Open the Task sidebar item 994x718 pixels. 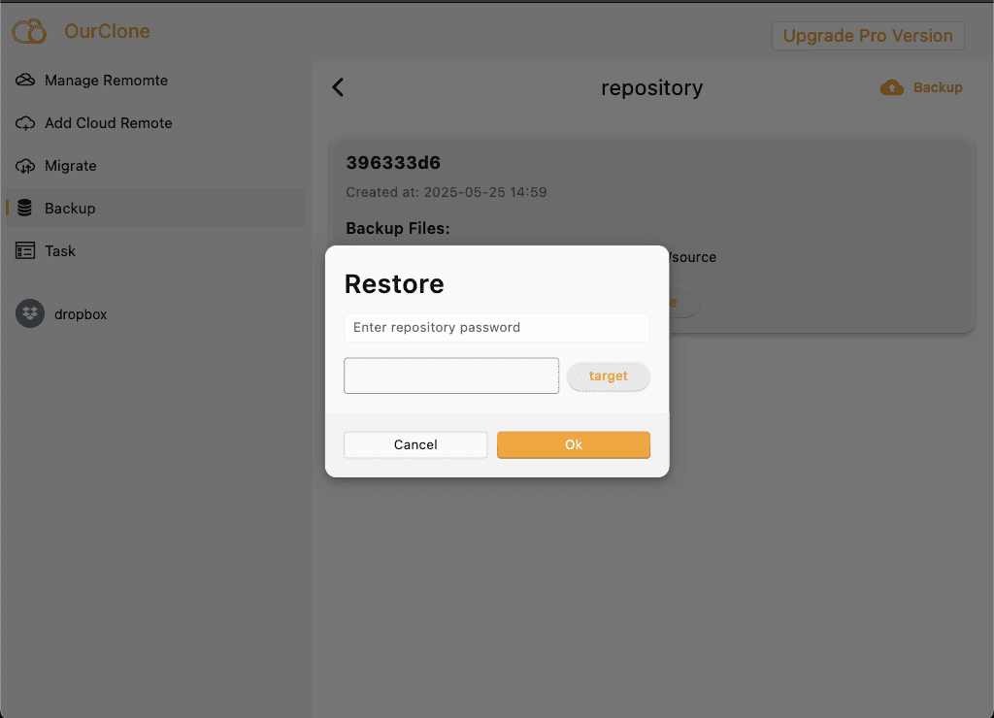click(155, 251)
